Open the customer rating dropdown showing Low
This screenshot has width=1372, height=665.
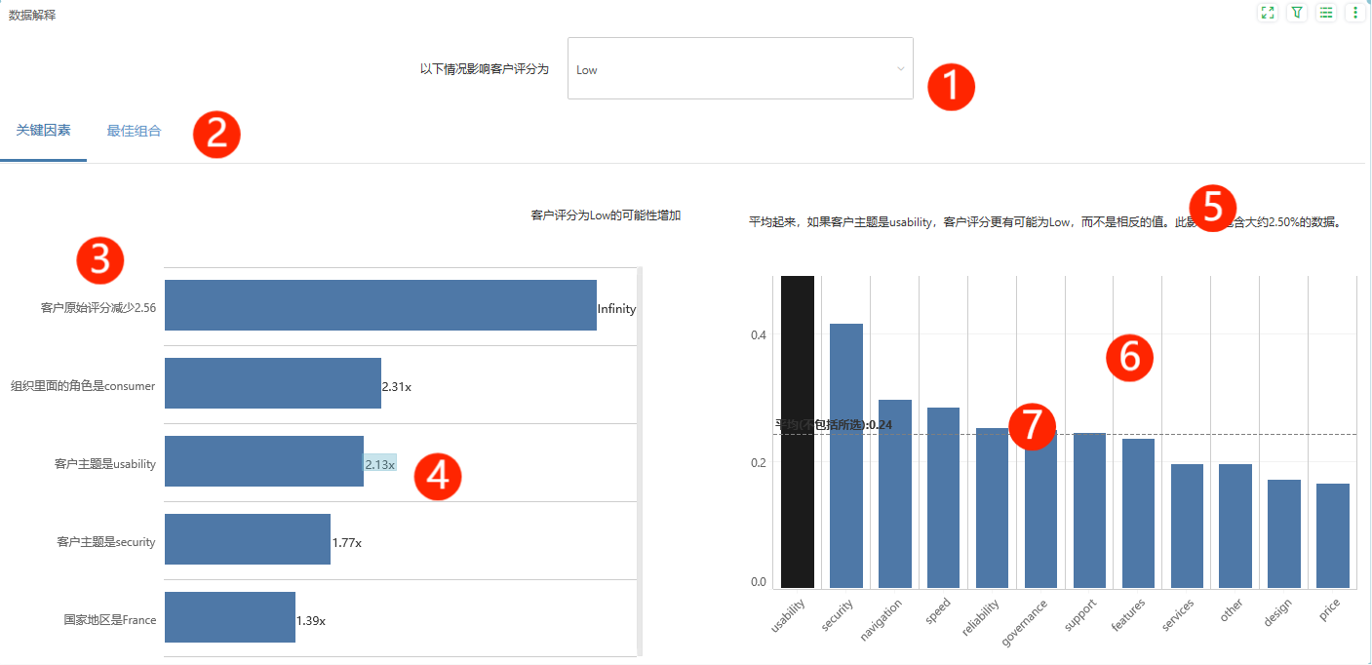pos(740,68)
